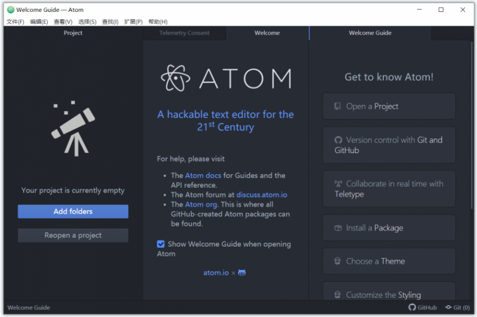Click 'A hackable text editor' tagline
This screenshot has width=477, height=317.
pos(225,120)
